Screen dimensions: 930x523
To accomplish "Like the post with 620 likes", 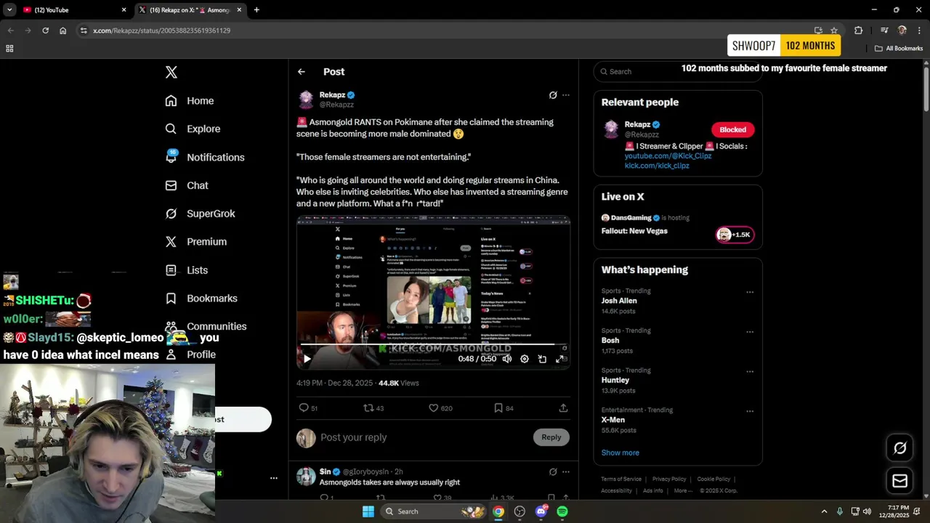I will click(x=434, y=408).
